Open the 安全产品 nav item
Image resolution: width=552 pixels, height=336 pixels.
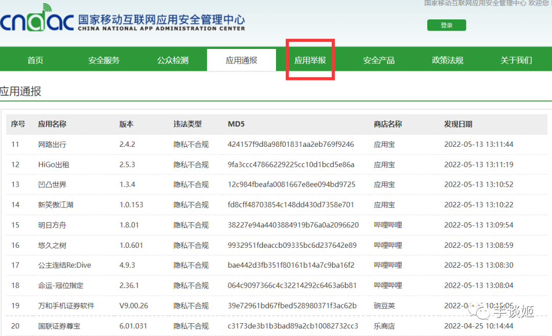[379, 60]
